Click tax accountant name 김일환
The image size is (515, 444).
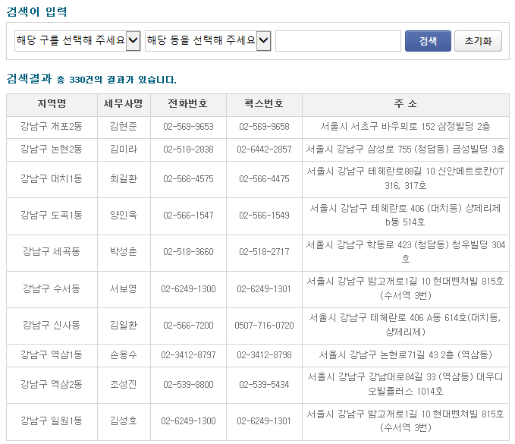point(124,326)
